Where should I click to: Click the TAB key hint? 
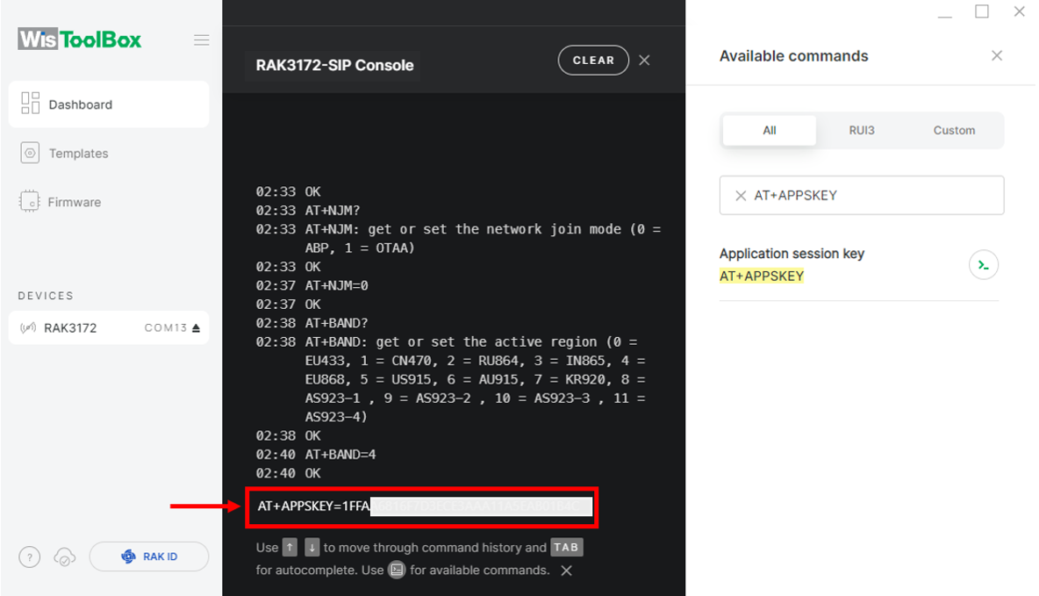[567, 548]
